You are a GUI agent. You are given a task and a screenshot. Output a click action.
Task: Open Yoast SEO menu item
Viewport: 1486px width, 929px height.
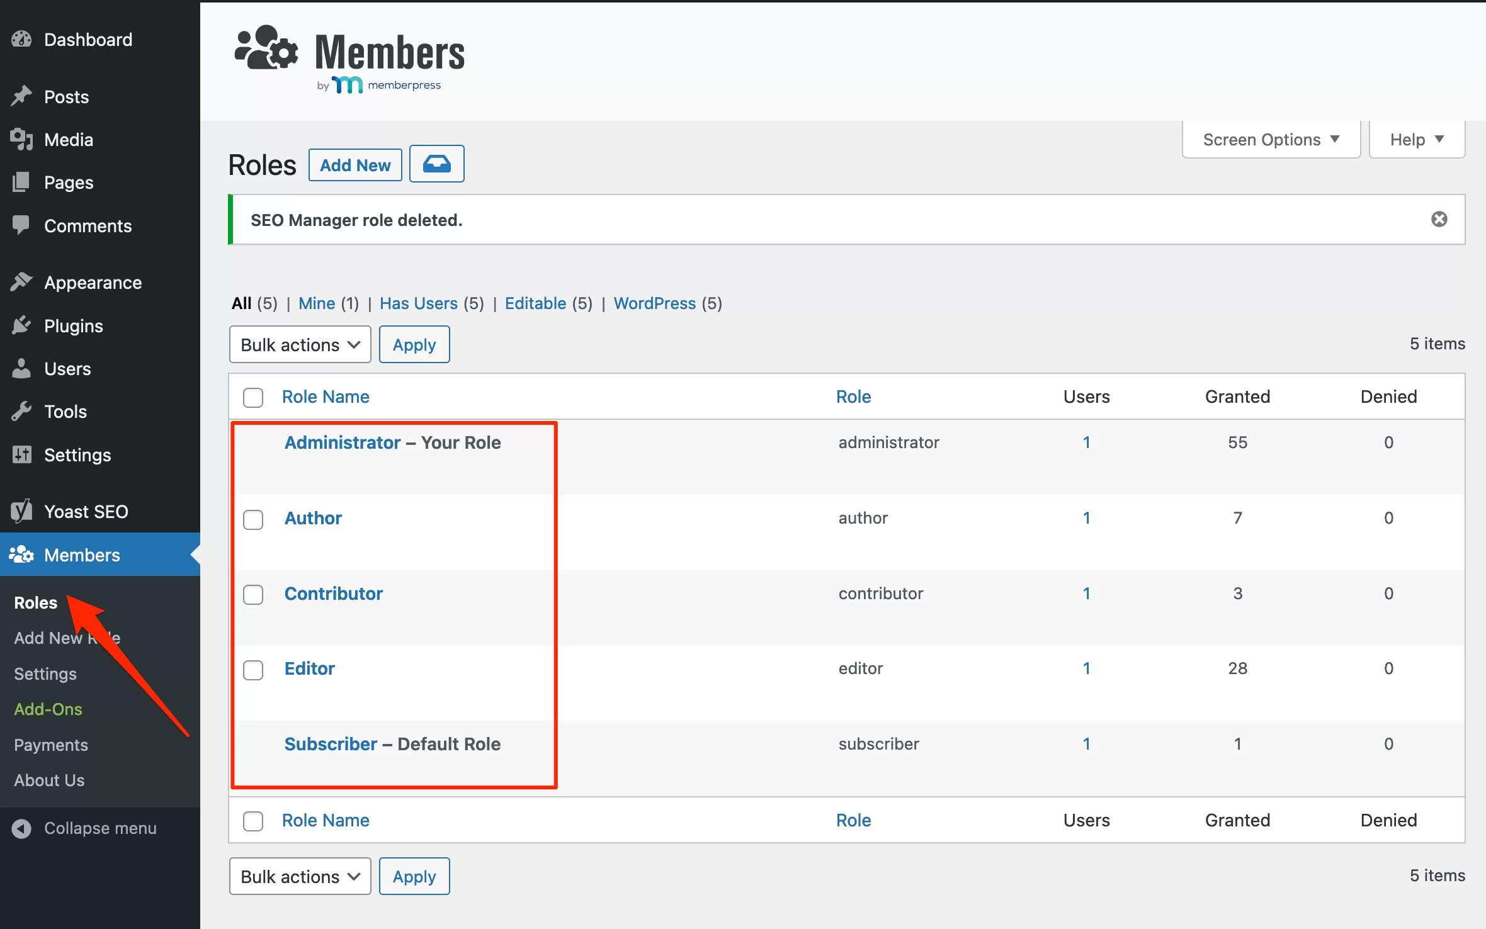[100, 511]
